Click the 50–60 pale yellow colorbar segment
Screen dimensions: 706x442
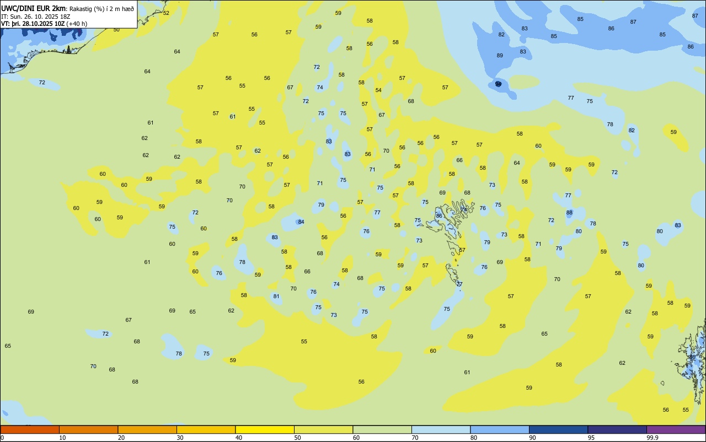click(323, 430)
